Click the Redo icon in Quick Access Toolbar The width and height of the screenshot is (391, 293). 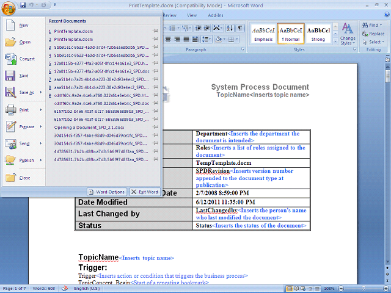[x=43, y=5]
